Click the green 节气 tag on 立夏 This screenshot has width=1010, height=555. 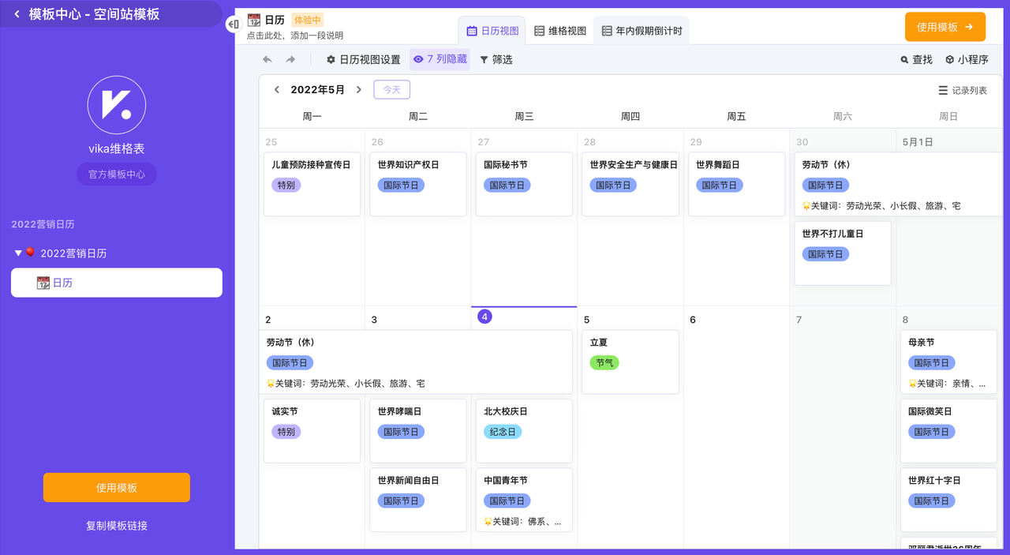click(604, 363)
